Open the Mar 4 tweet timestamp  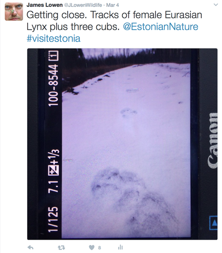point(112,5)
